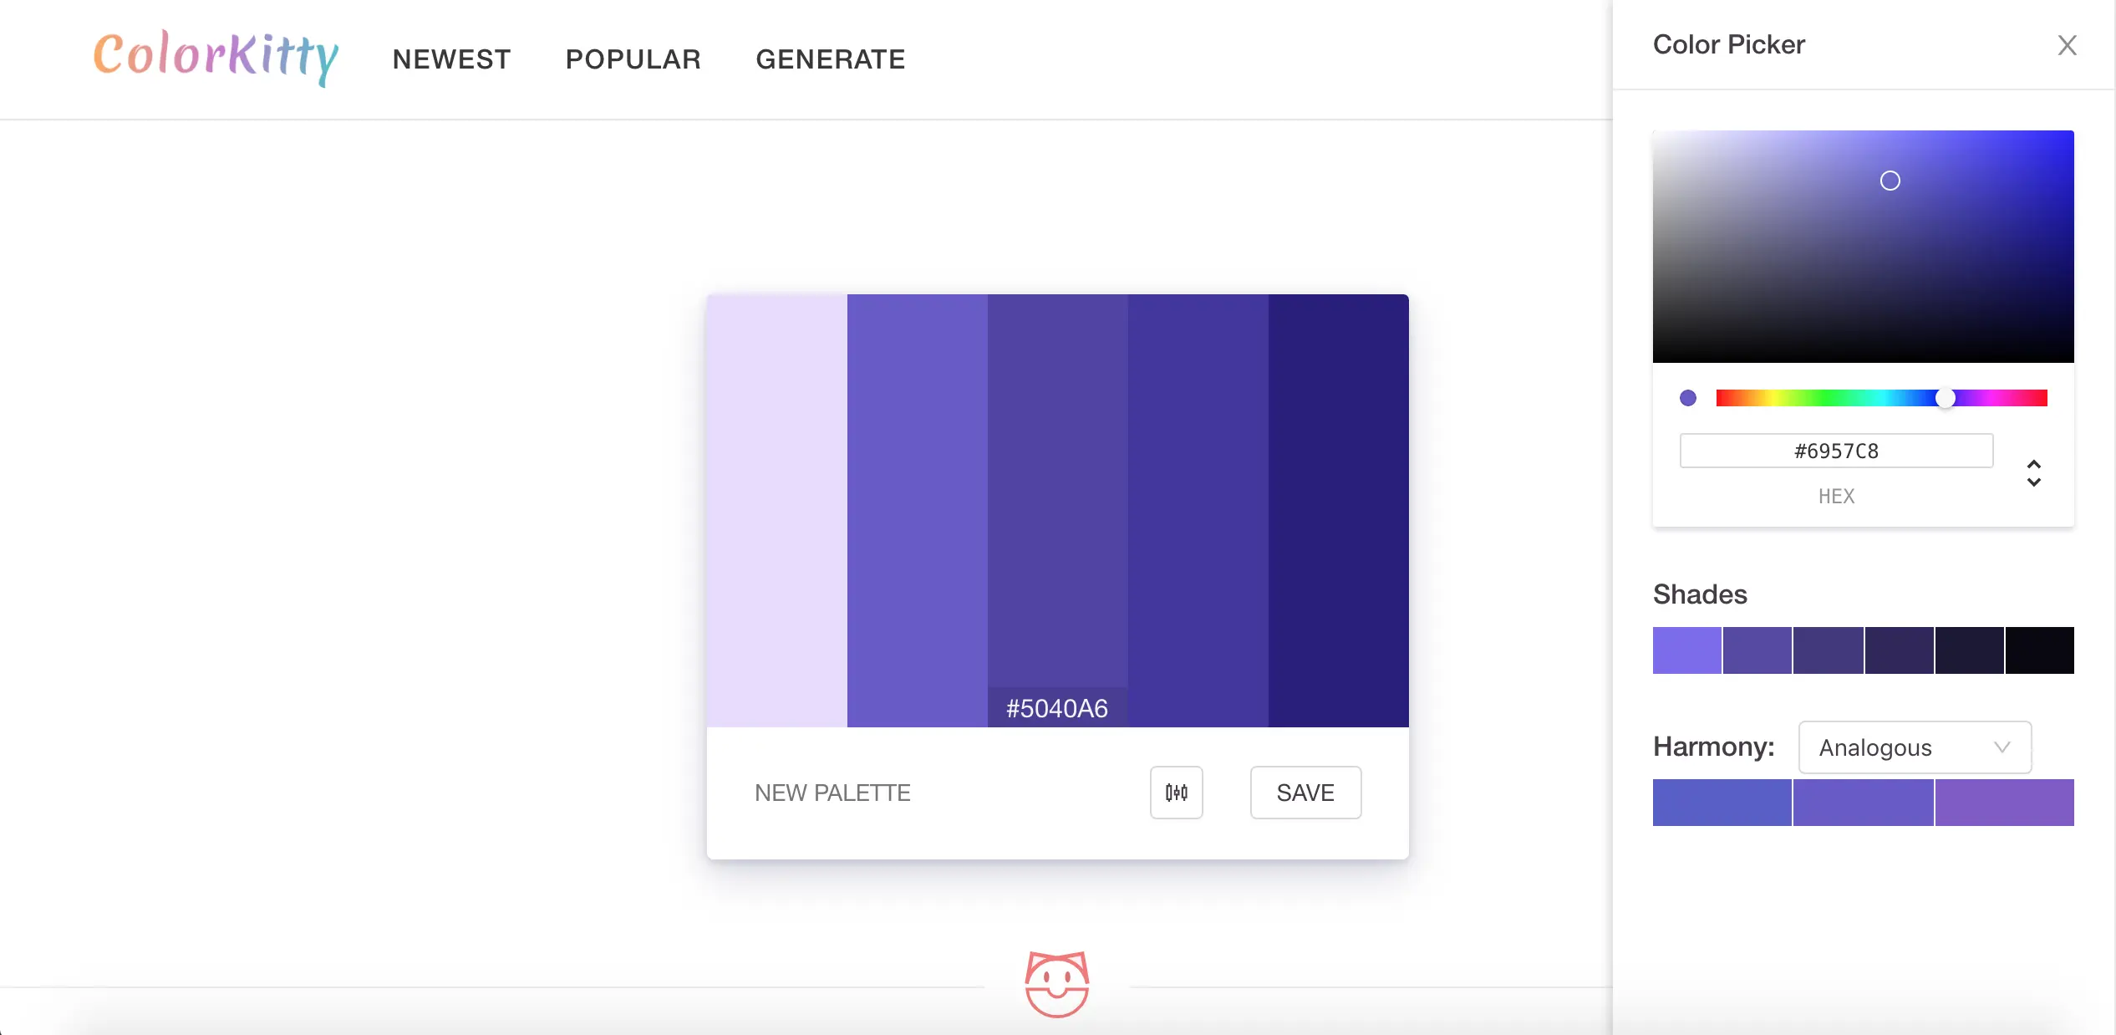Open the ColorKitty logo homepage link
This screenshot has width=2116, height=1035.
pos(216,57)
